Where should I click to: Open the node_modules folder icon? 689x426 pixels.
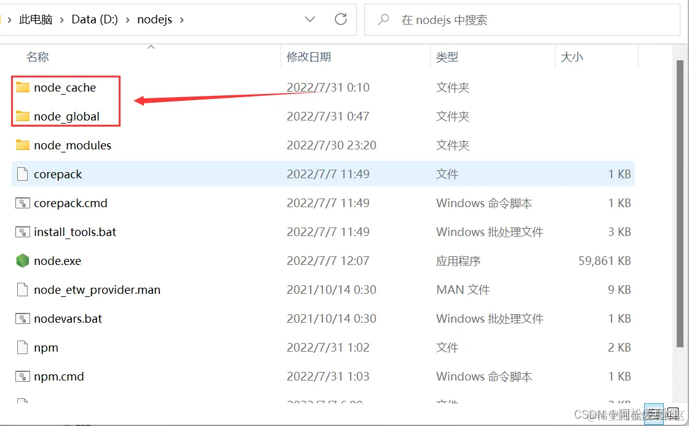[x=23, y=145]
